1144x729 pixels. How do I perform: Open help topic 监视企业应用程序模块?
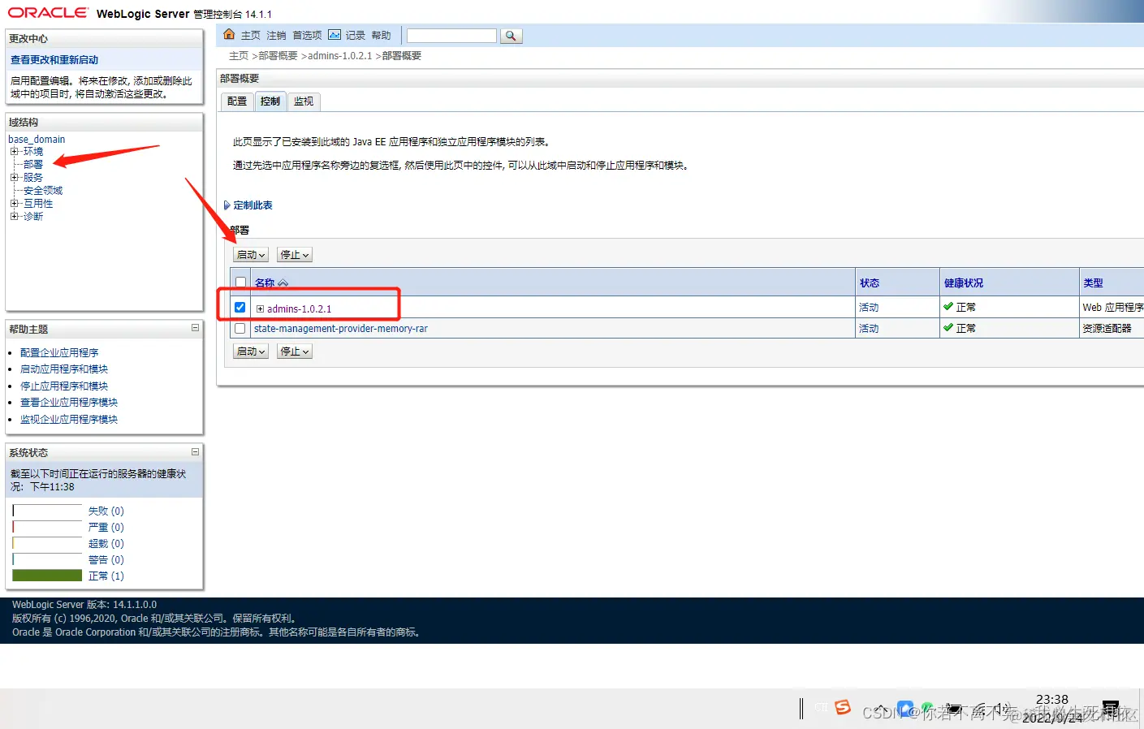click(69, 420)
